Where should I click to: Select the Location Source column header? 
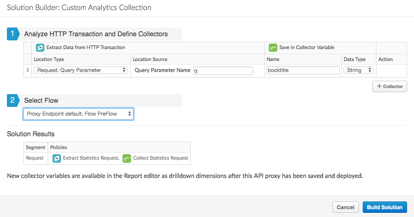pos(150,59)
